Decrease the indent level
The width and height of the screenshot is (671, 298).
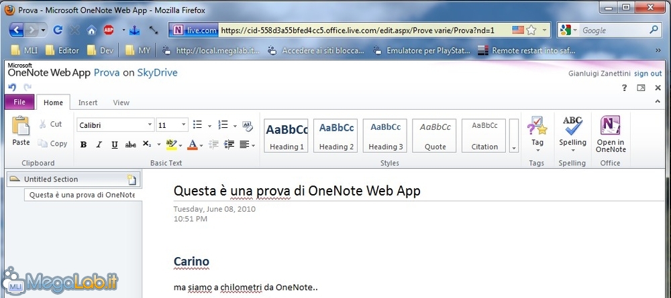tap(213, 145)
